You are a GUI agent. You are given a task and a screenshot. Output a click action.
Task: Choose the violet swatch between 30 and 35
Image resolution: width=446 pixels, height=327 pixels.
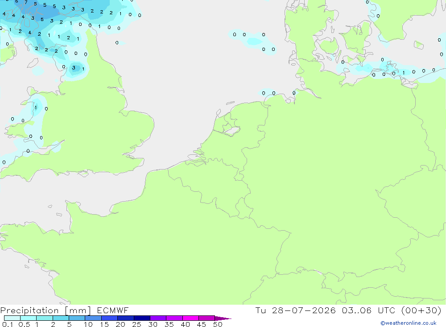(x=158, y=318)
